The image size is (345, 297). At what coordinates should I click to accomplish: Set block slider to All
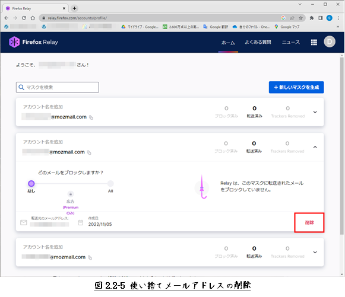[x=110, y=183]
